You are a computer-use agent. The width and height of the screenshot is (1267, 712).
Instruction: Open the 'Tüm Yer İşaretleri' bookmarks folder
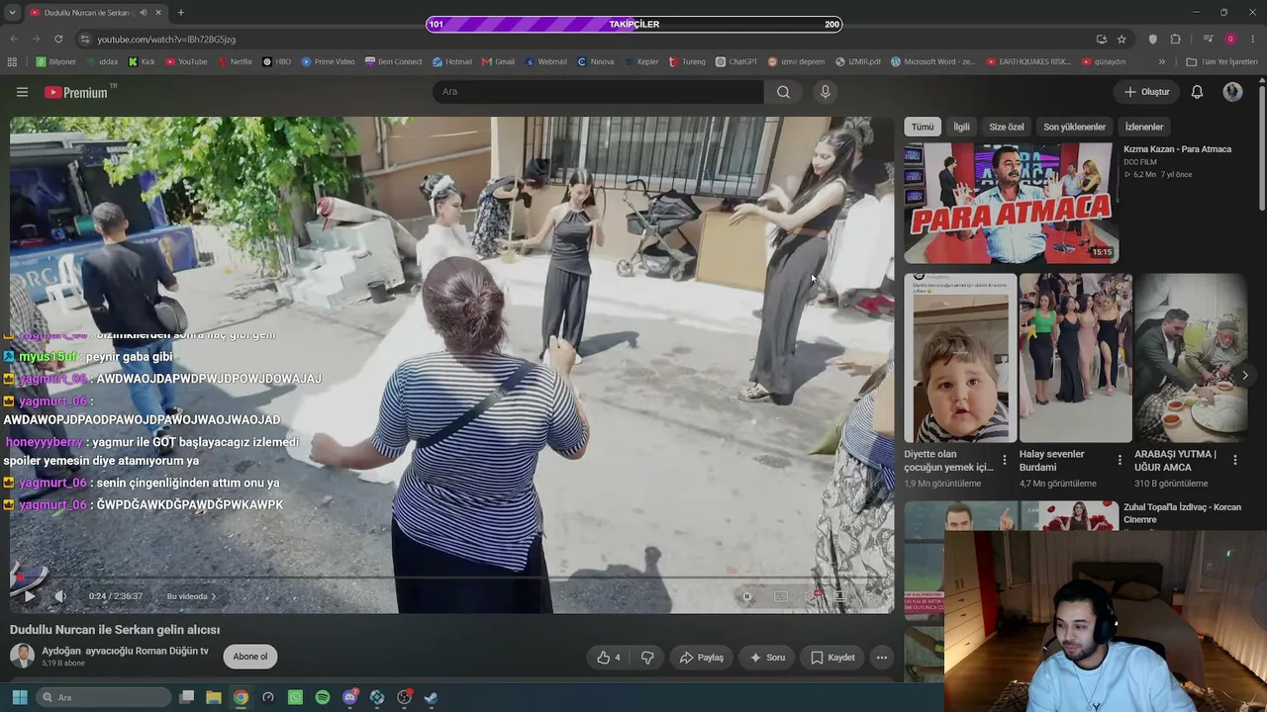1221,61
